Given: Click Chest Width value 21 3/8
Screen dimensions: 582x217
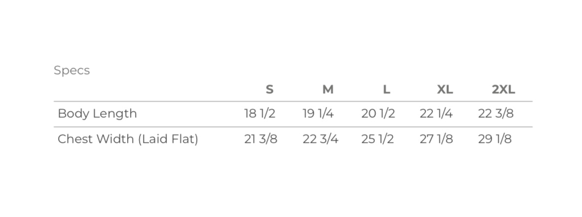Looking at the screenshot, I should (261, 139).
